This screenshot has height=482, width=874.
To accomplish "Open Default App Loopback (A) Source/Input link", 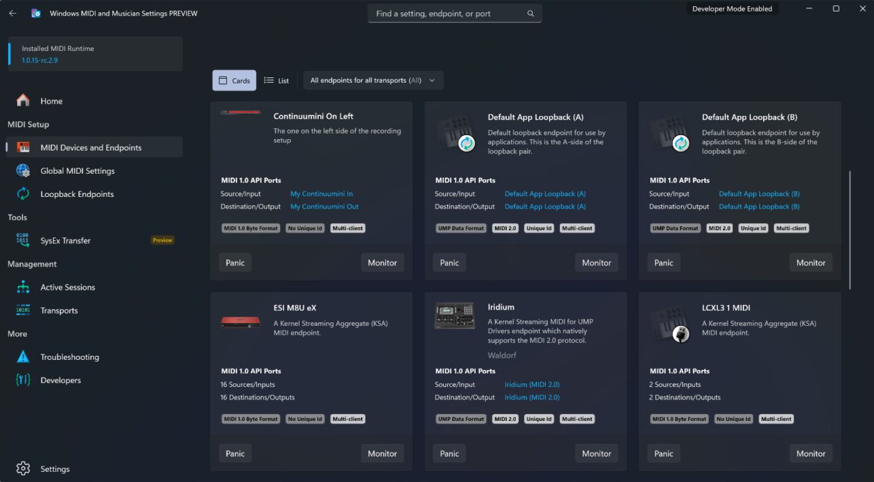I will click(545, 194).
